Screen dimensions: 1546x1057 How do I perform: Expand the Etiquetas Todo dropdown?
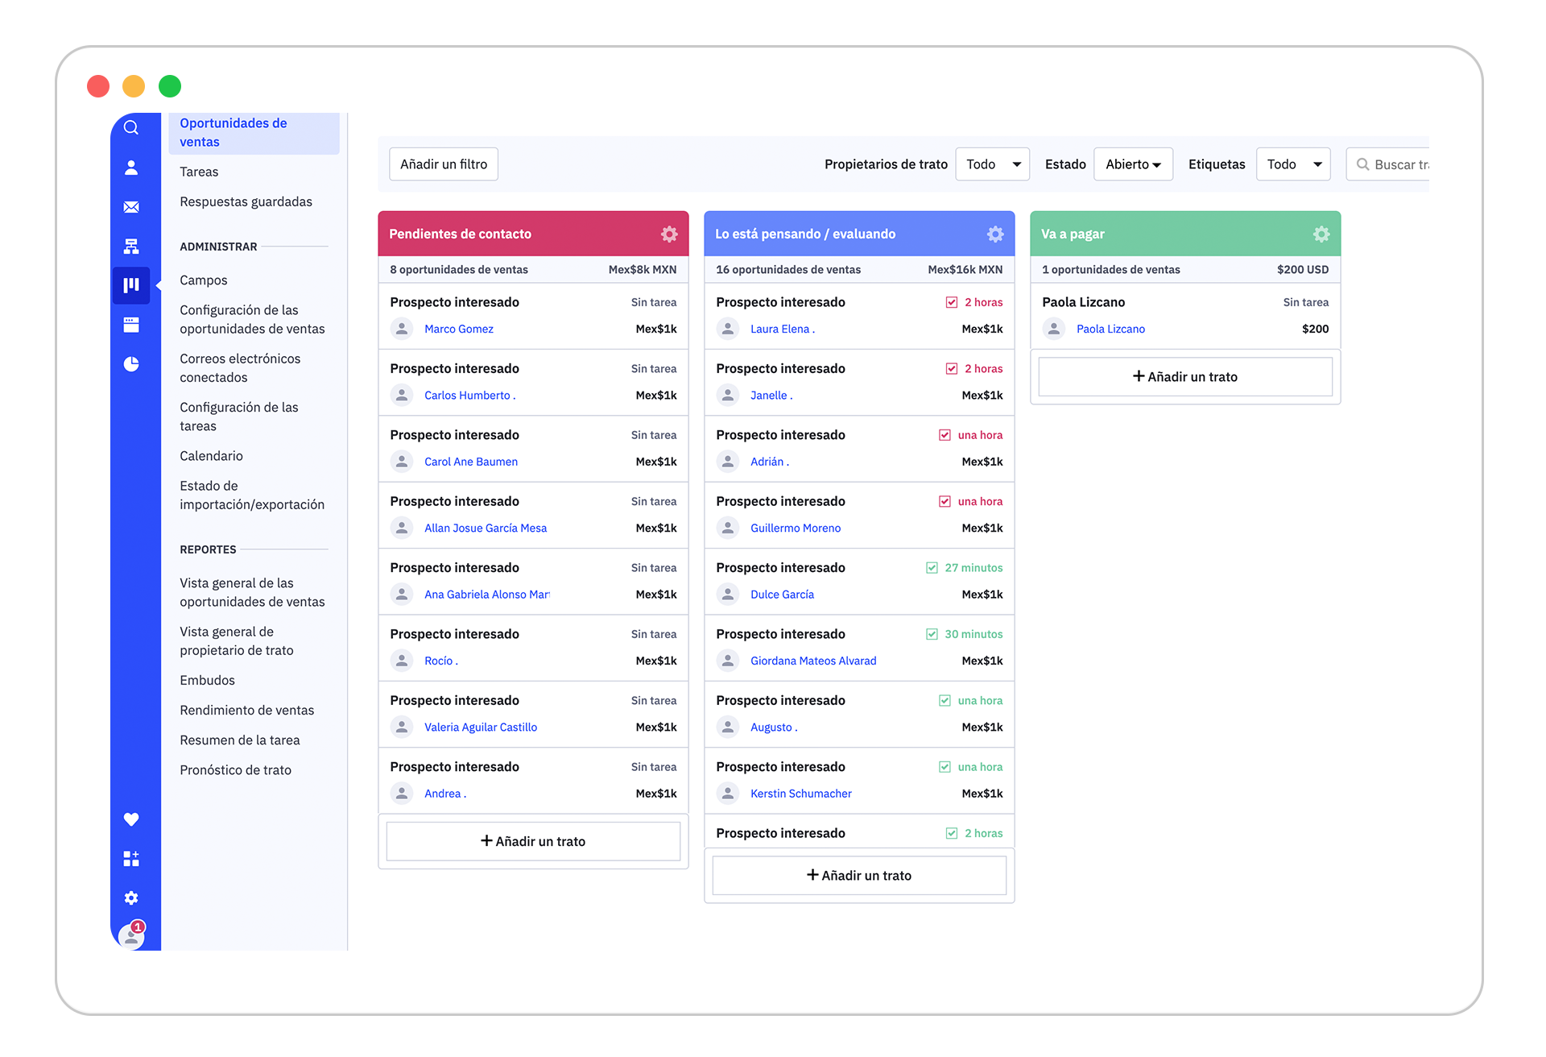pos(1292,164)
